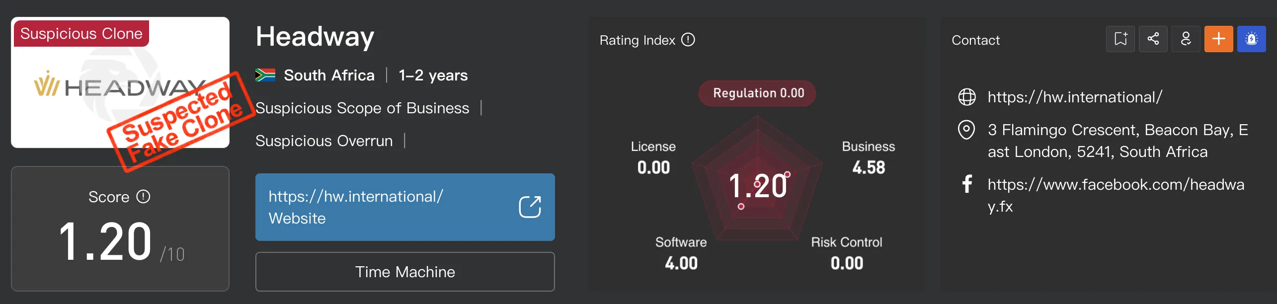Image resolution: width=1277 pixels, height=304 pixels.
Task: Click the Suspicious Scope of Business tag
Action: click(362, 108)
